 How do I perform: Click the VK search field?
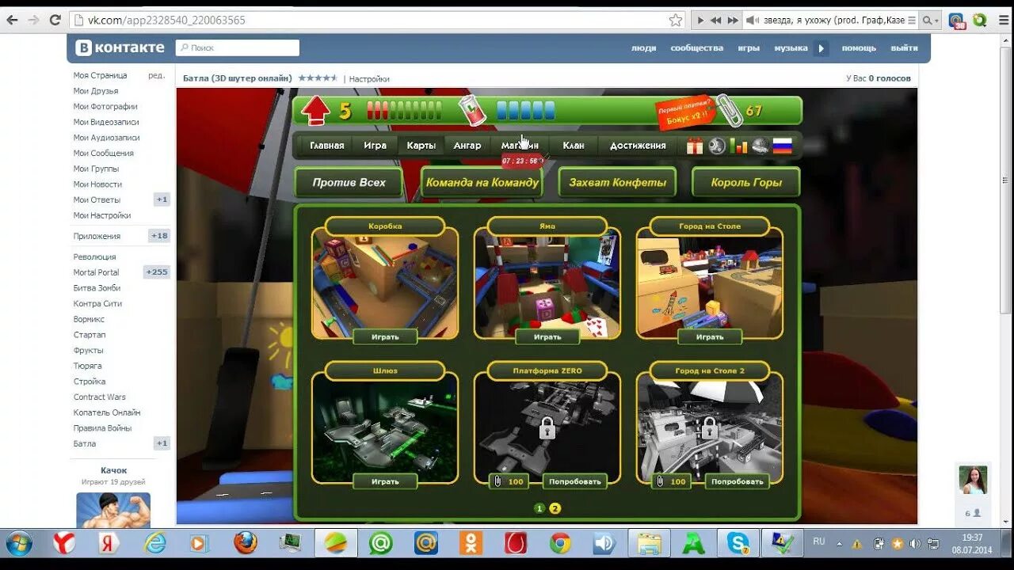[x=238, y=48]
